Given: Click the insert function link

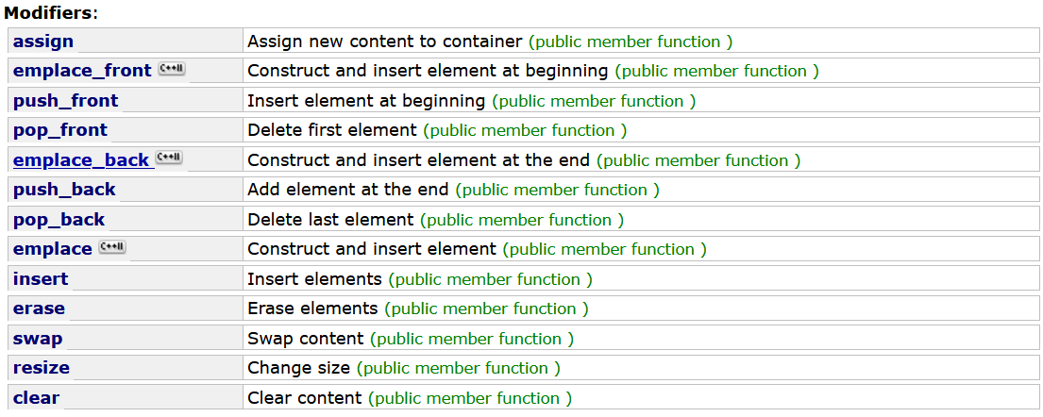Looking at the screenshot, I should (x=41, y=279).
